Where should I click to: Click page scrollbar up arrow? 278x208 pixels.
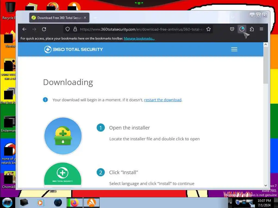click(x=266, y=45)
